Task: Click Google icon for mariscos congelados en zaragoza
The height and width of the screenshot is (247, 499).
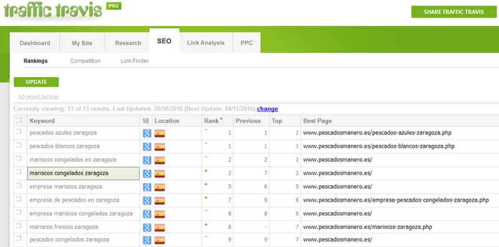Action: [x=147, y=161]
